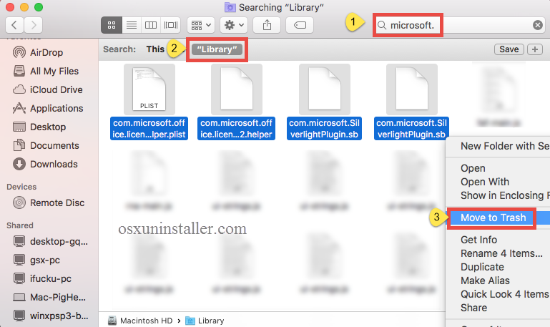Switch to icon view
550x327 pixels.
tap(112, 25)
